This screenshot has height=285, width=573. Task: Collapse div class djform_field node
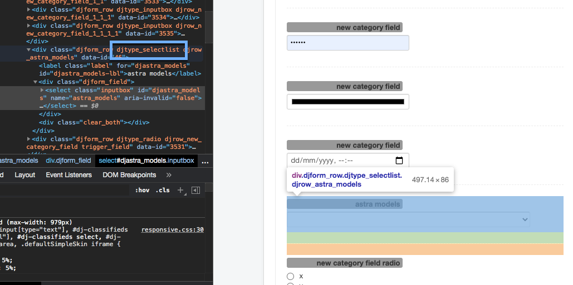click(36, 82)
